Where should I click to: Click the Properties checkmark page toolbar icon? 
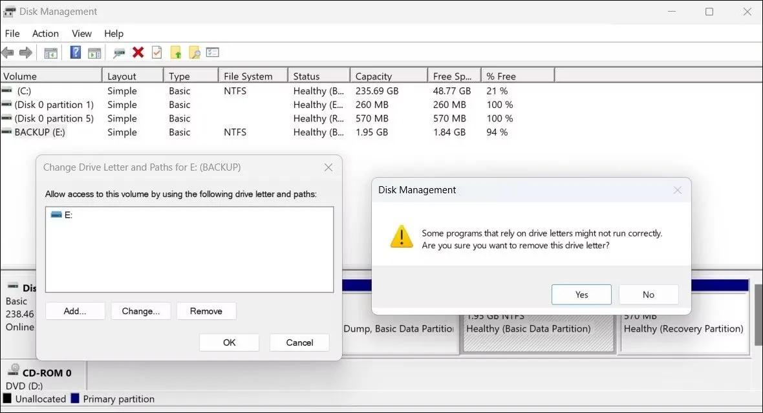pyautogui.click(x=156, y=53)
